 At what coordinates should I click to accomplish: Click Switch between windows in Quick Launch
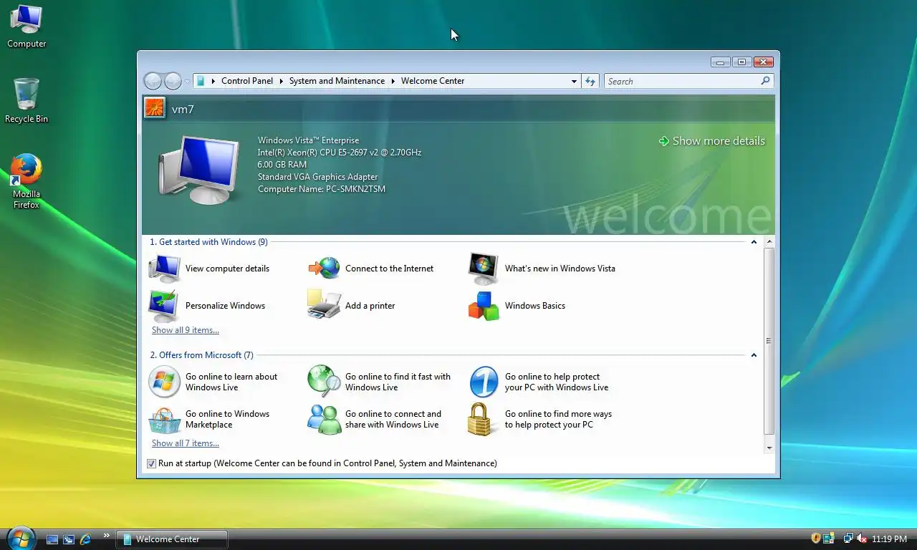69,539
